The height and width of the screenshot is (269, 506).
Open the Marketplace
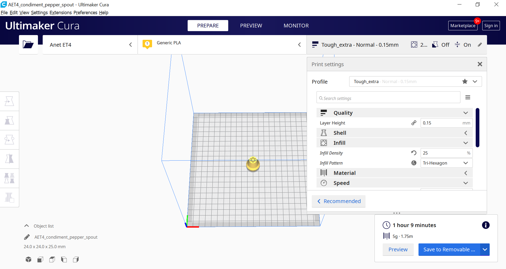[463, 26]
